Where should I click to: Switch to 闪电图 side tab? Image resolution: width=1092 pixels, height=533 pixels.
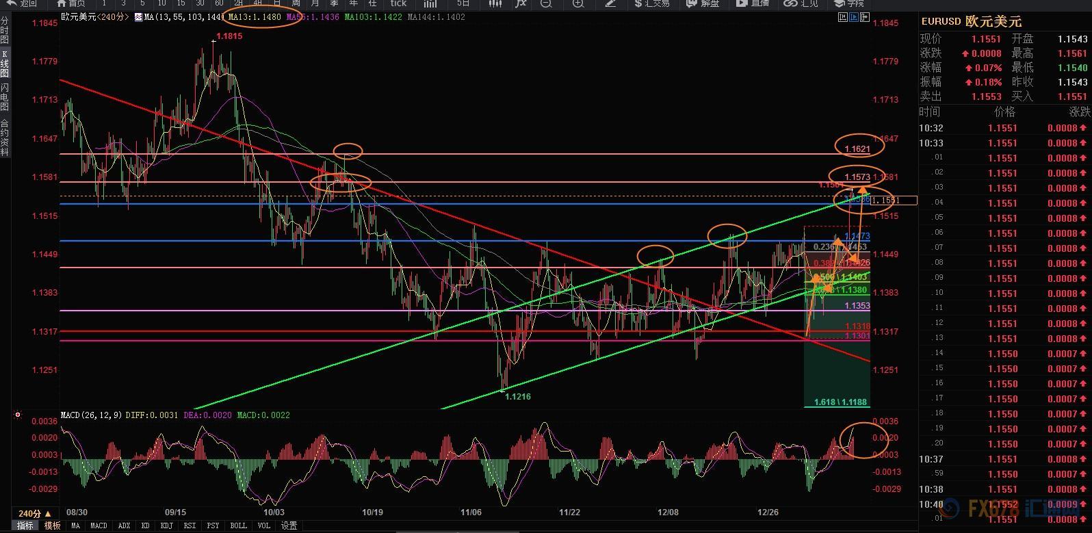point(5,97)
